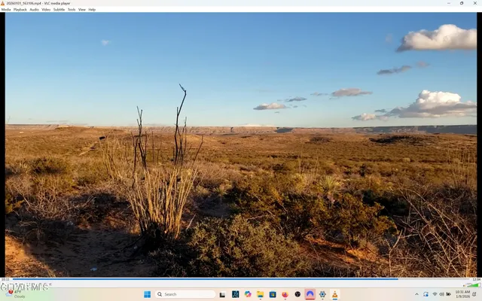Click the weather widget in taskbar

coord(15,294)
